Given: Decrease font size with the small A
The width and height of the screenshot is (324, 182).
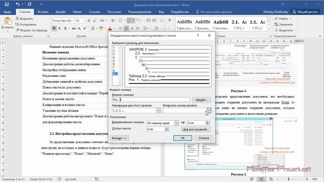Looking at the screenshot, I should pos(95,21).
